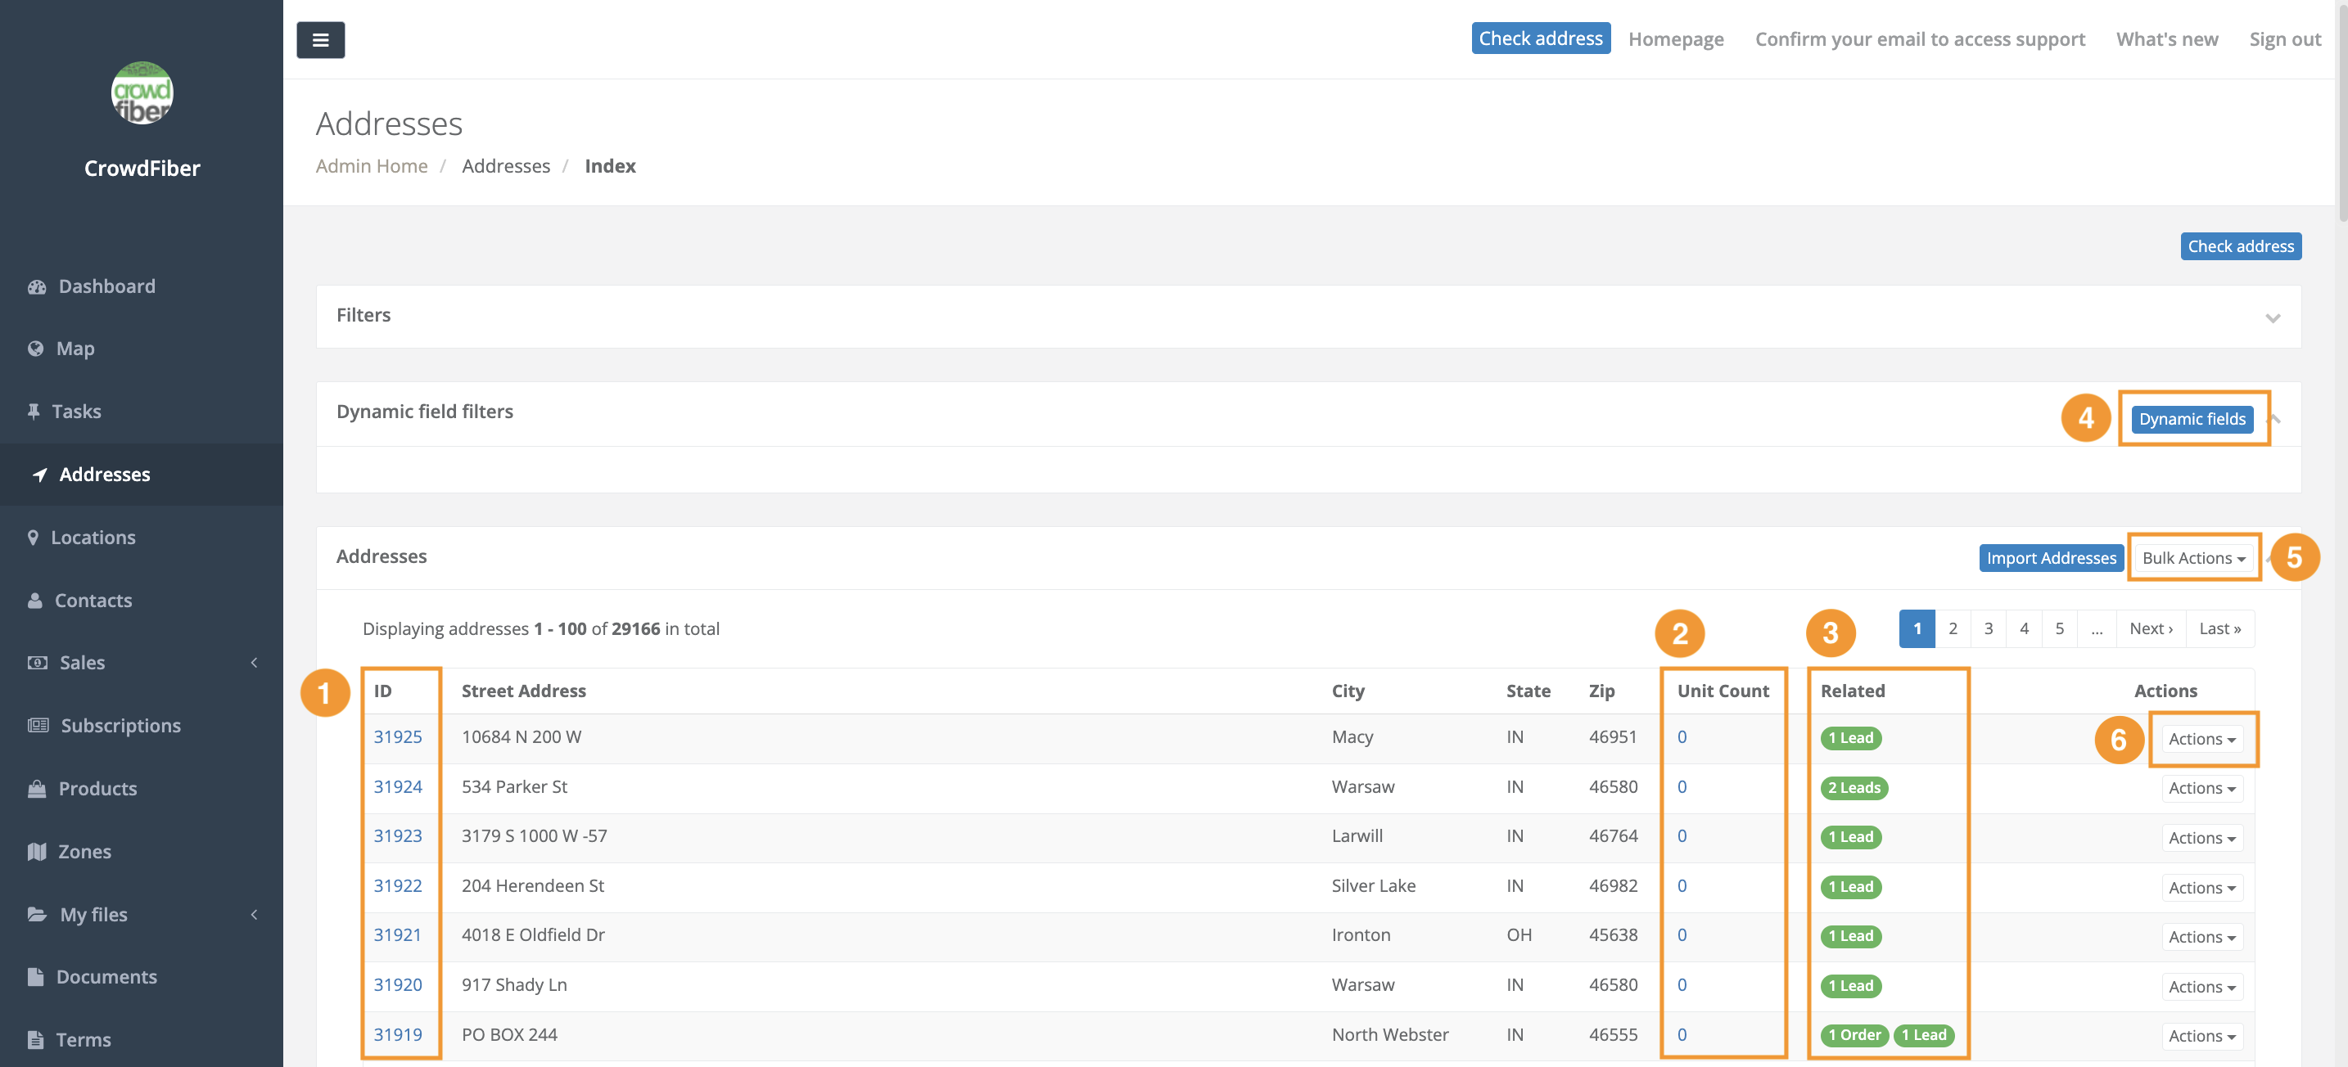
Task: Click the Import Addresses button
Action: click(x=2051, y=558)
